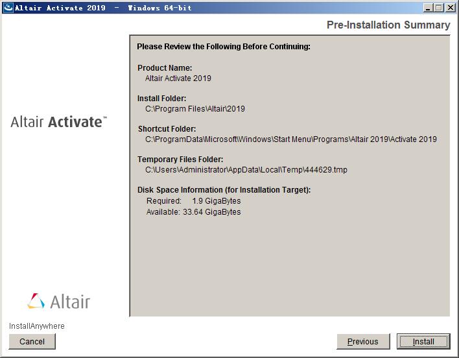Click the Product Name label
This screenshot has width=459, height=358.
[x=165, y=68]
